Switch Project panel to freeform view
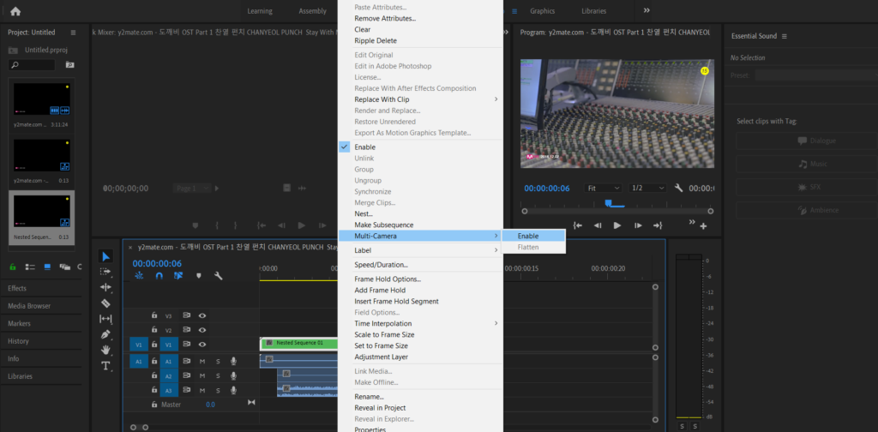Screen dimensions: 878x432 64,267
